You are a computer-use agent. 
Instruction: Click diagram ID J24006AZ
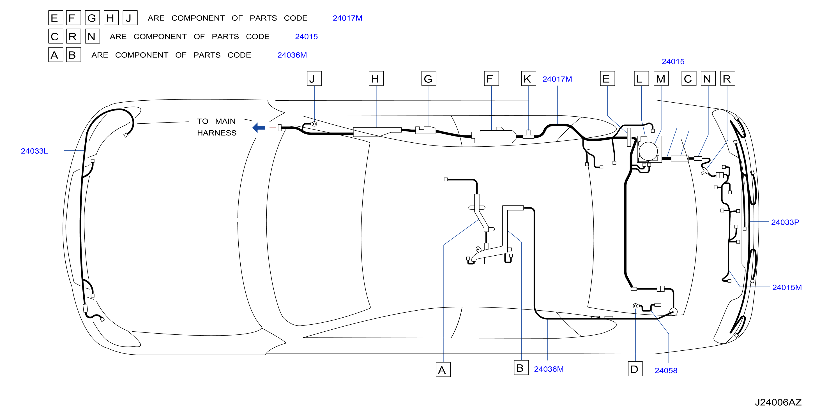tap(778, 402)
